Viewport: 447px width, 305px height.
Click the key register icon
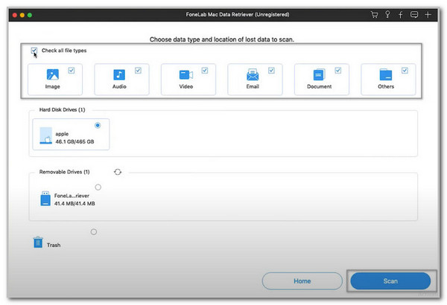[x=387, y=14]
